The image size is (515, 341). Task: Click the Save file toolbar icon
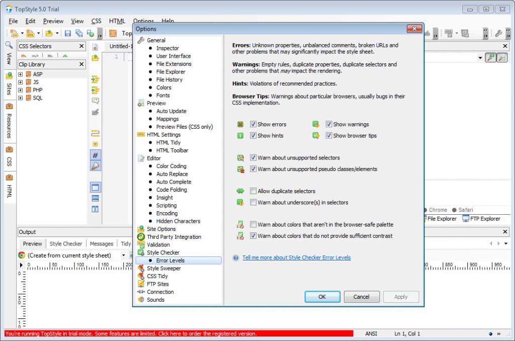[68, 33]
